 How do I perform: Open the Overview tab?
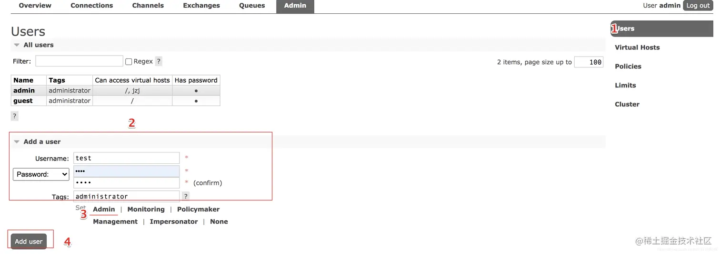[x=35, y=6]
